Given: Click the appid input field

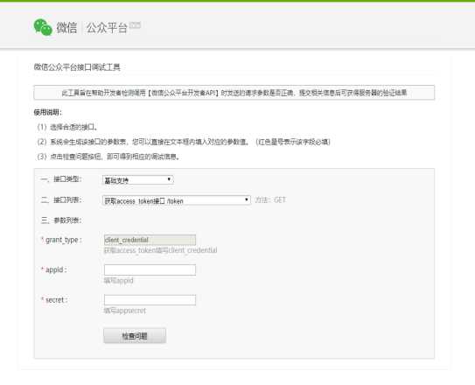Looking at the screenshot, I should coord(150,269).
